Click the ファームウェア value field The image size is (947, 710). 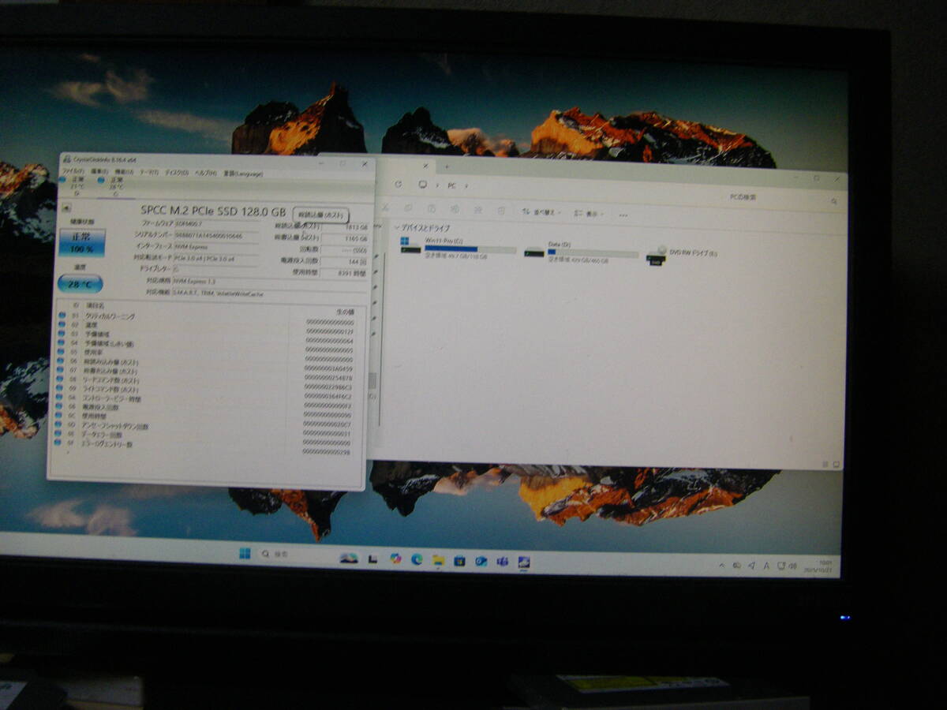click(217, 223)
